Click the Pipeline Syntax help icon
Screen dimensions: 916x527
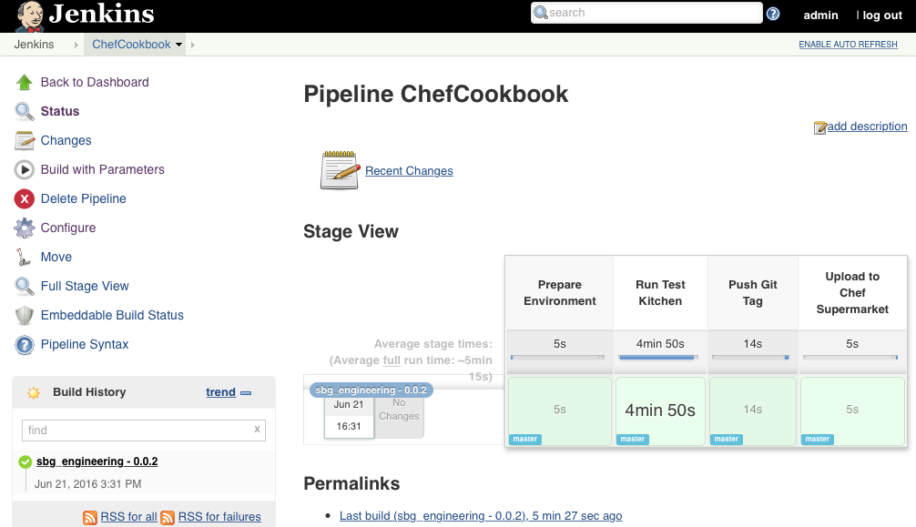(24, 345)
